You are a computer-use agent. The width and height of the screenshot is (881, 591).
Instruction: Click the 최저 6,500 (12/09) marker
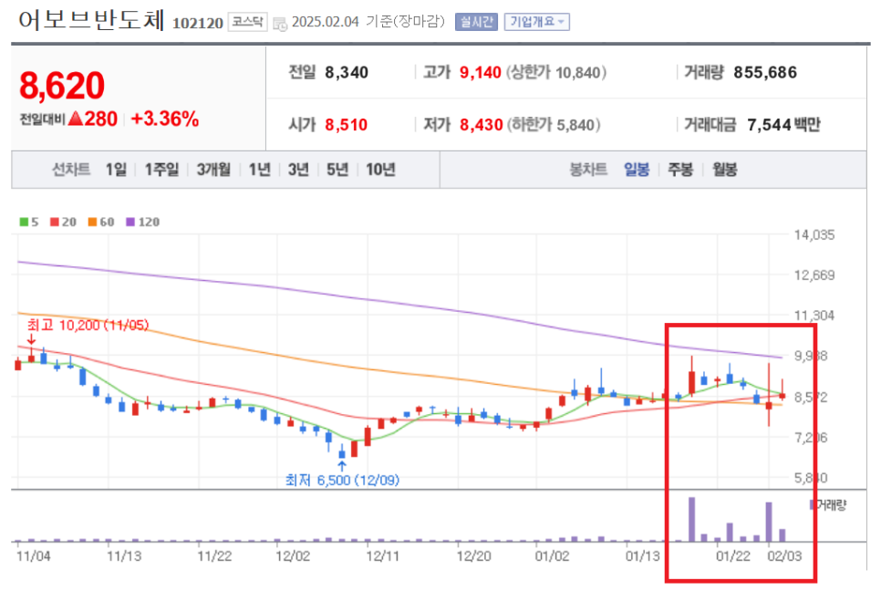coord(342,481)
